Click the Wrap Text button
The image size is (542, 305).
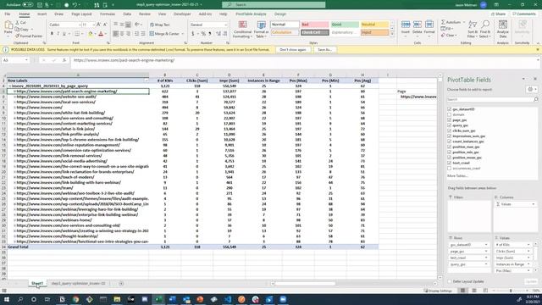pos(160,25)
